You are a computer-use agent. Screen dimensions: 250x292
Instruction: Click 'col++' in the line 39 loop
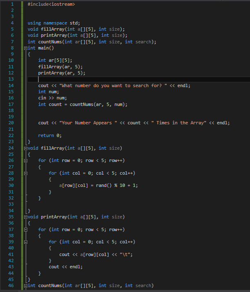[x=126, y=242]
